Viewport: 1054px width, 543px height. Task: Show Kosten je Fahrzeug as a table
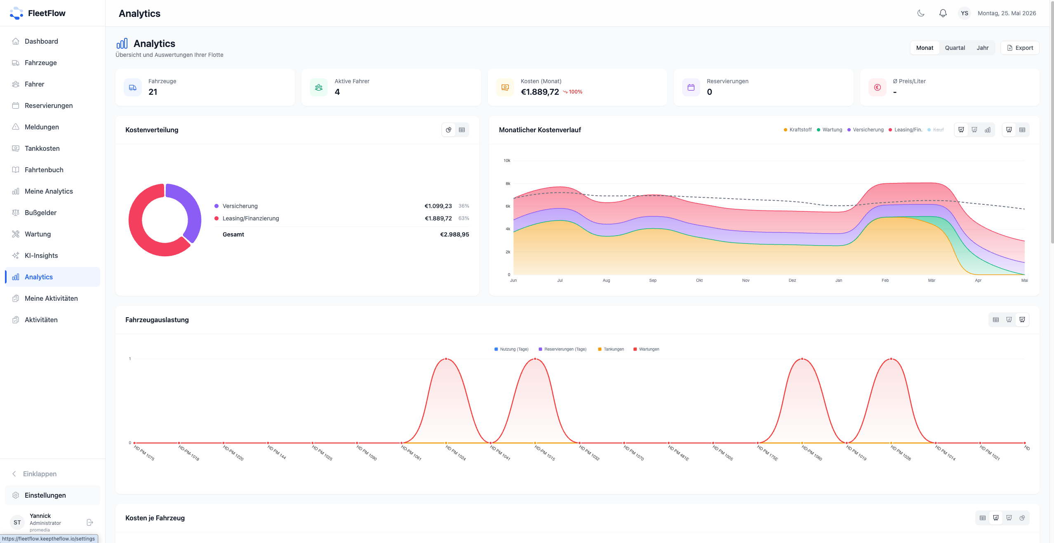tap(983, 518)
